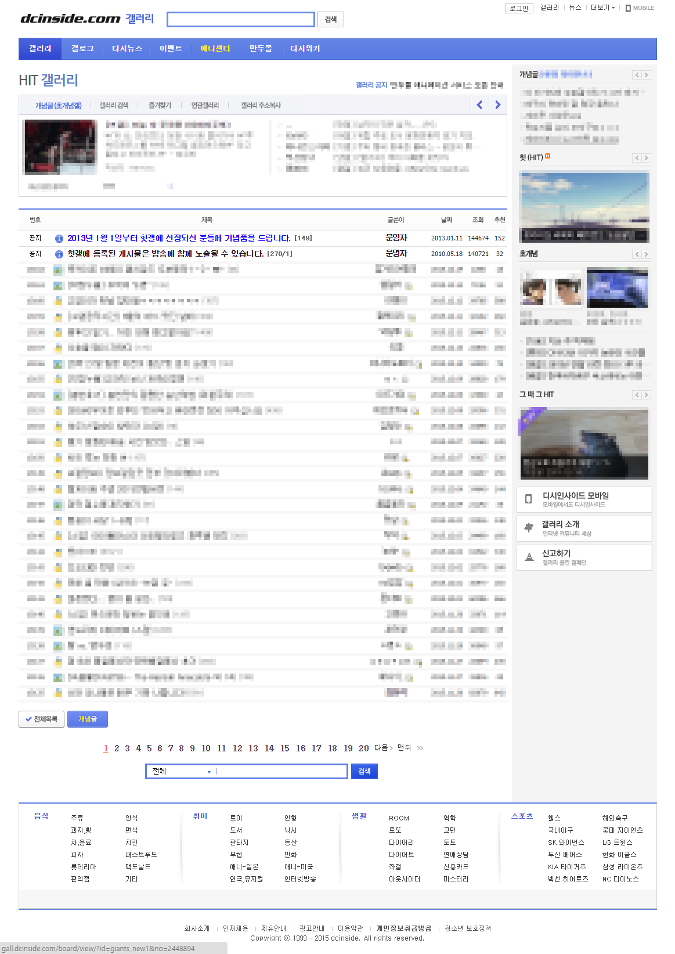Click the blue 검색 button below pagination
The image size is (675, 954).
pos(364,771)
